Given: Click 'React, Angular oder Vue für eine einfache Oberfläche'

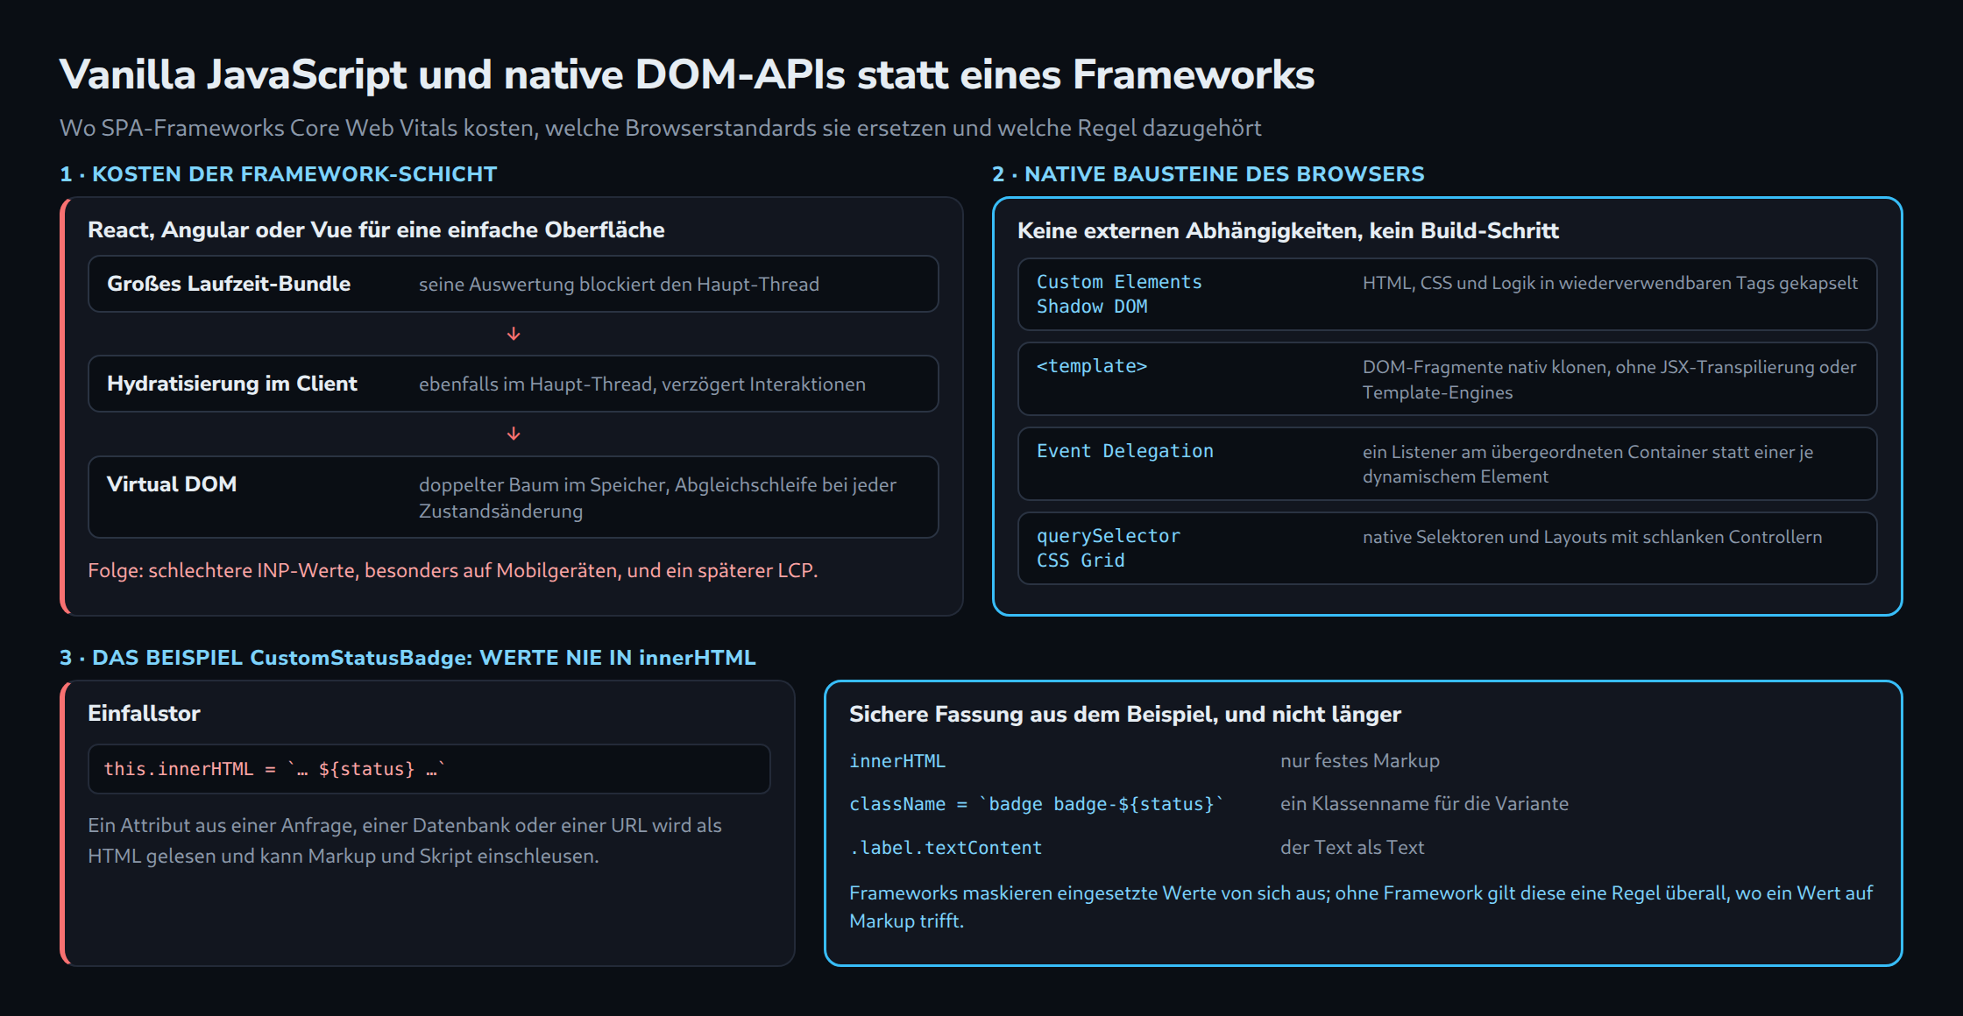Looking at the screenshot, I should pos(376,229).
